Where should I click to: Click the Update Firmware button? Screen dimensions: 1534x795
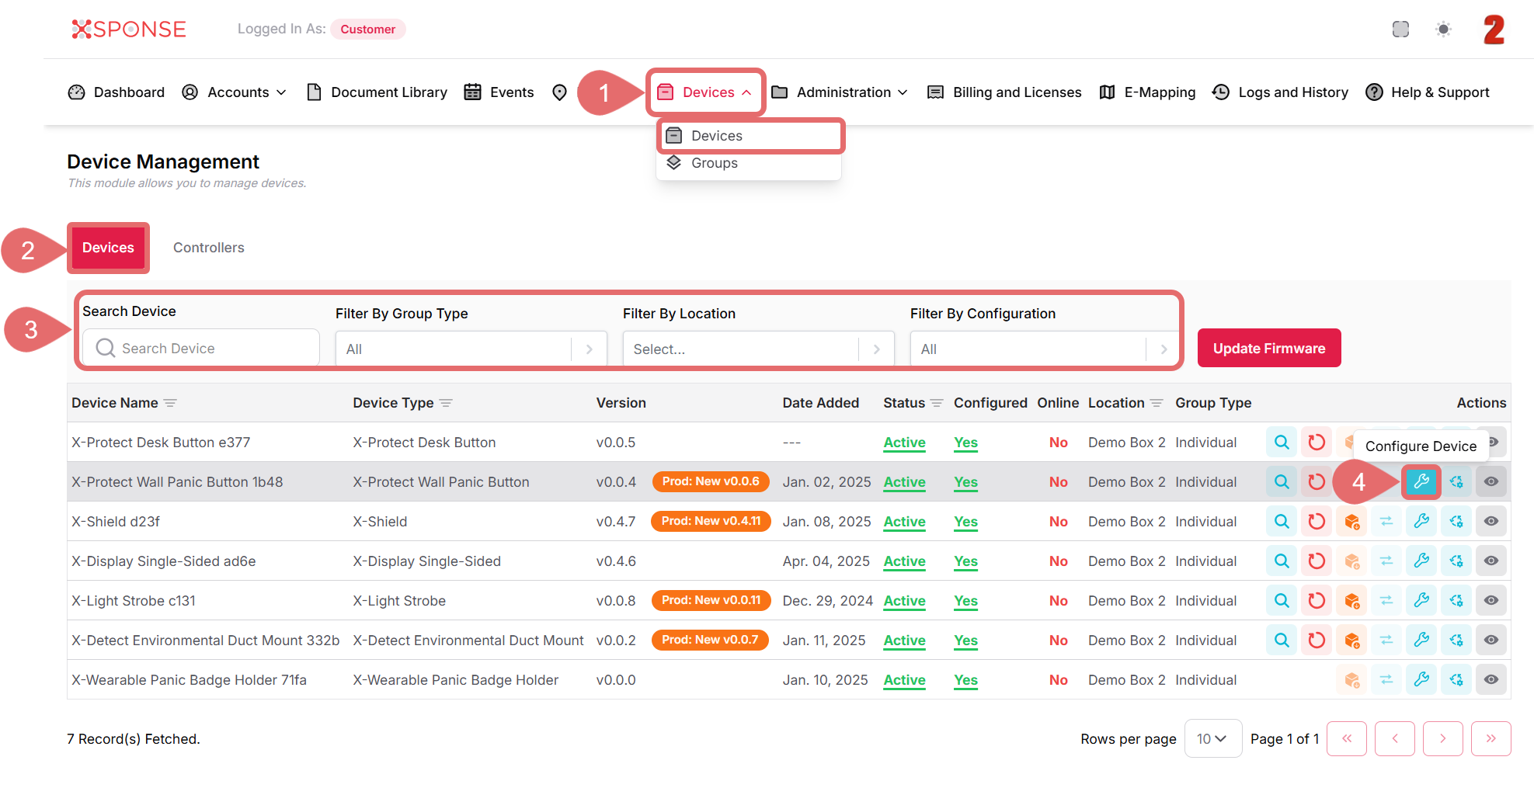(1268, 348)
